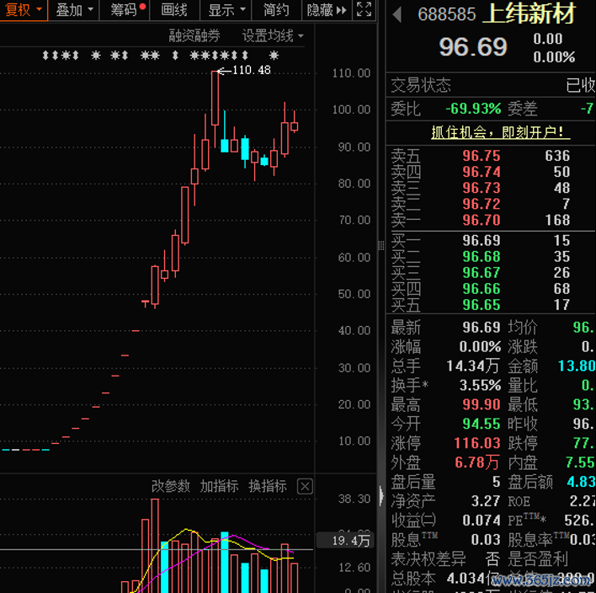Click the red notification dot on 筹码
The image size is (596, 593).
(x=142, y=6)
